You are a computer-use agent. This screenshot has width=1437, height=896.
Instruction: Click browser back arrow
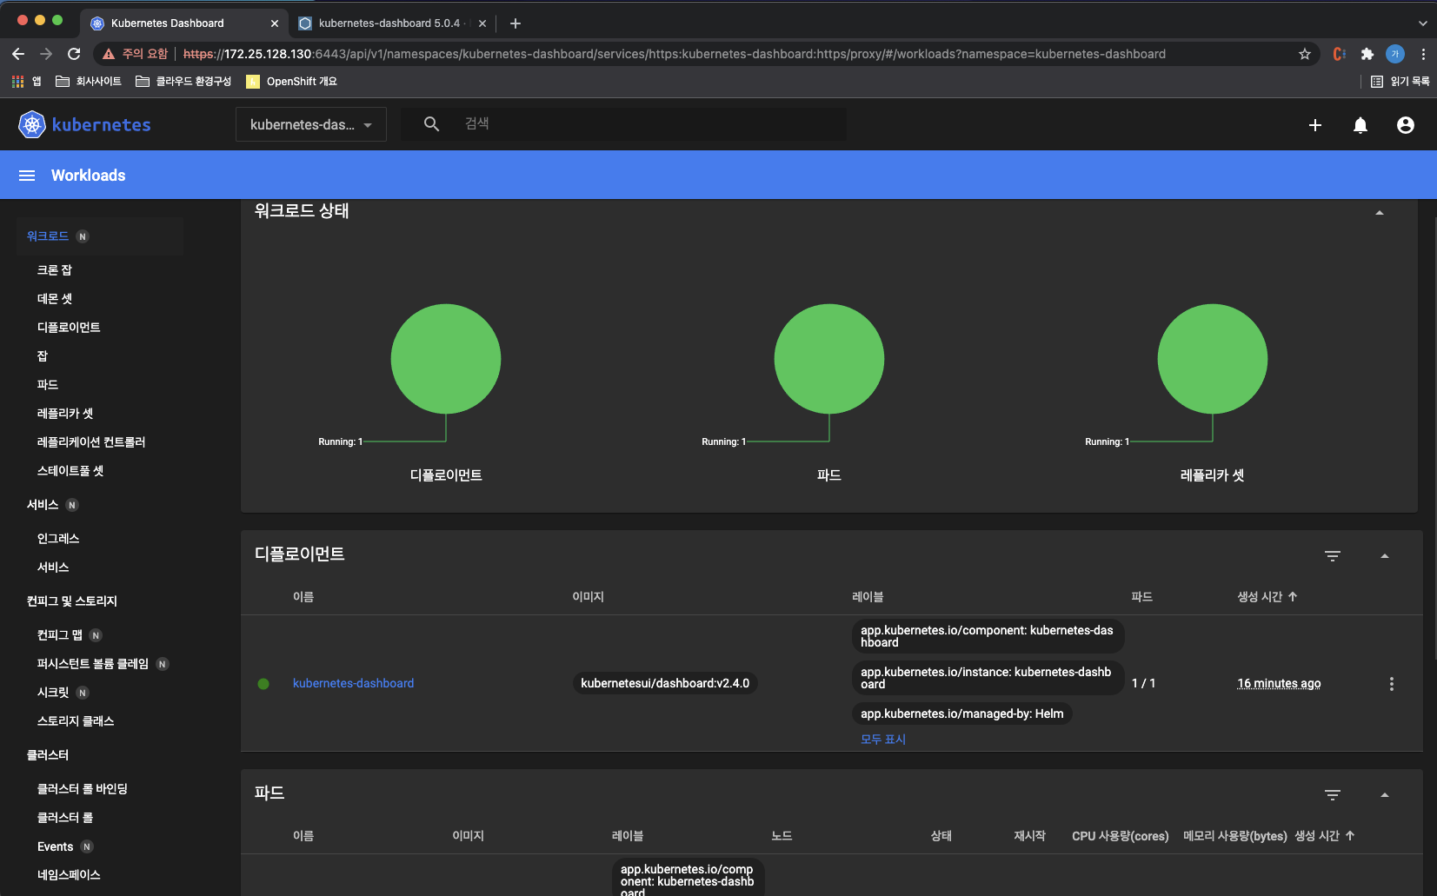point(18,54)
